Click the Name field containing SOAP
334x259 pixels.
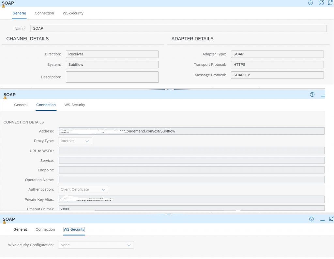[178, 29]
